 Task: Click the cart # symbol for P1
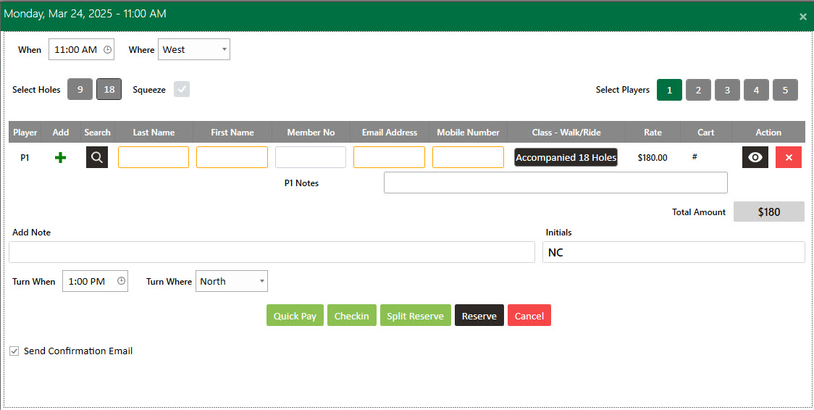coord(695,156)
